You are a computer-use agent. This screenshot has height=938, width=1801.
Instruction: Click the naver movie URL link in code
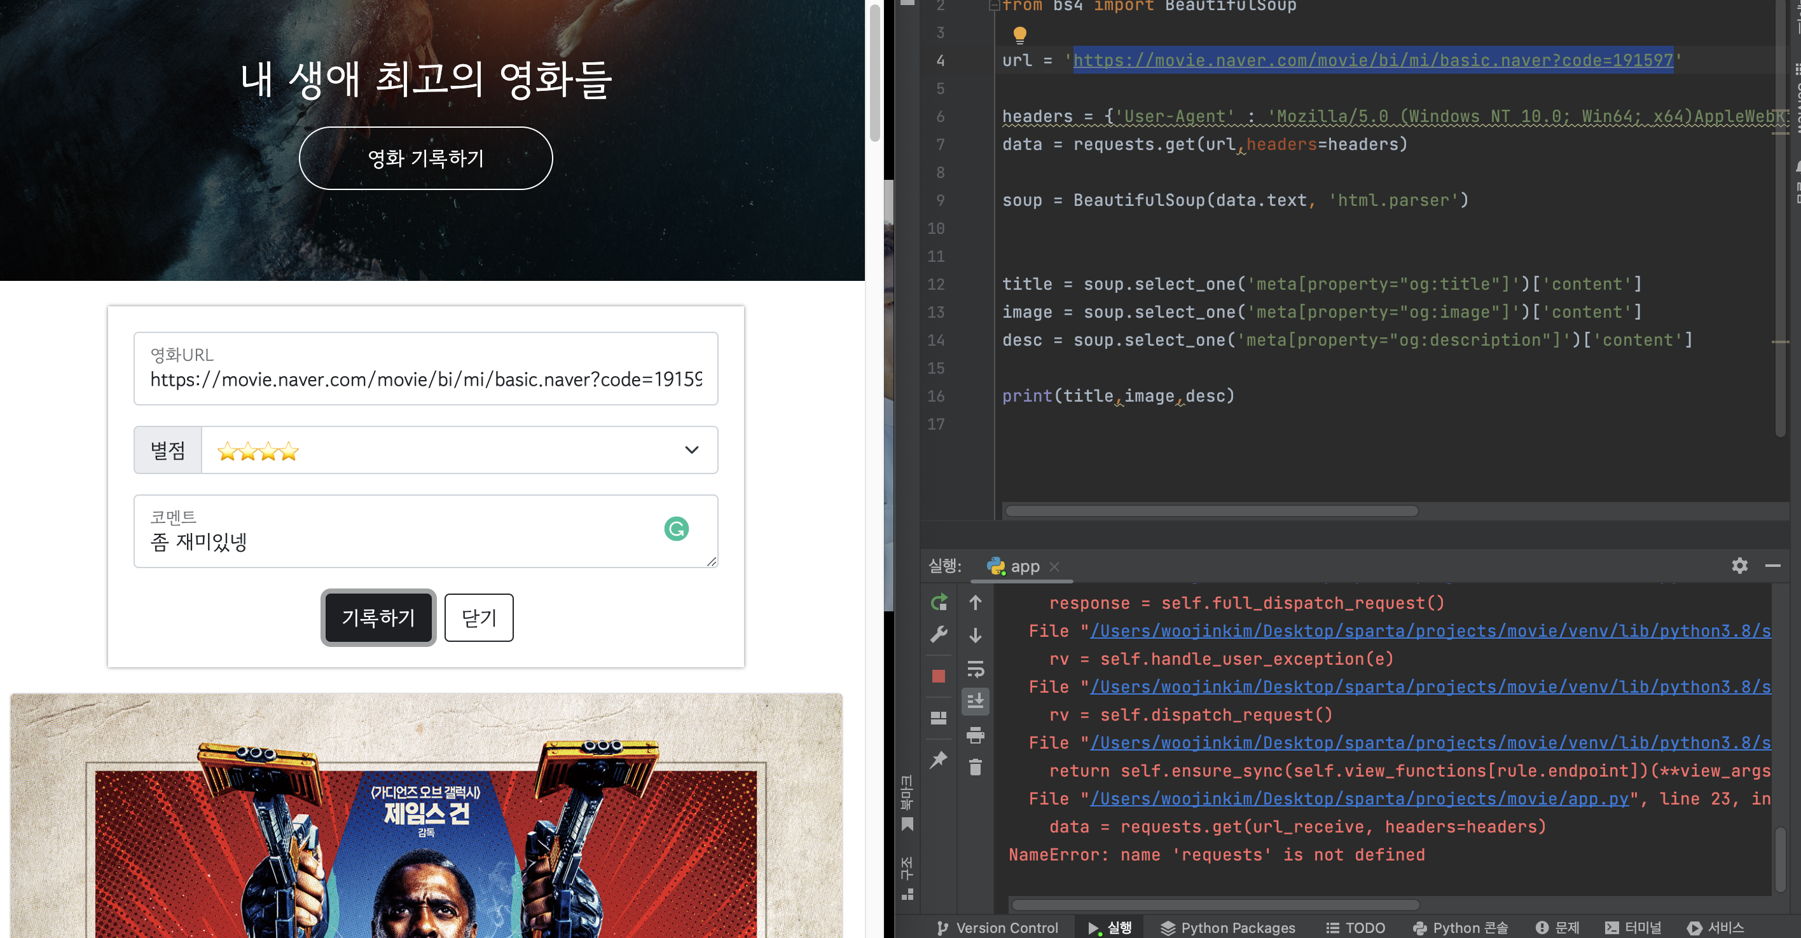(x=1373, y=60)
